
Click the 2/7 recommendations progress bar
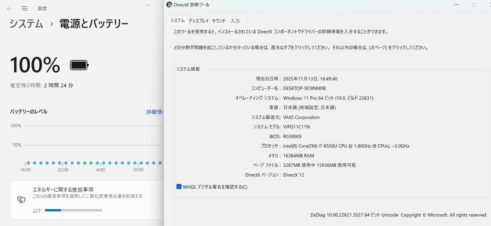tap(74, 210)
